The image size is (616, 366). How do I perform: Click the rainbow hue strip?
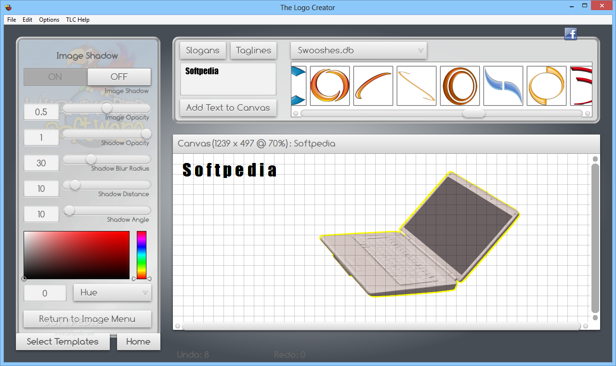click(142, 255)
